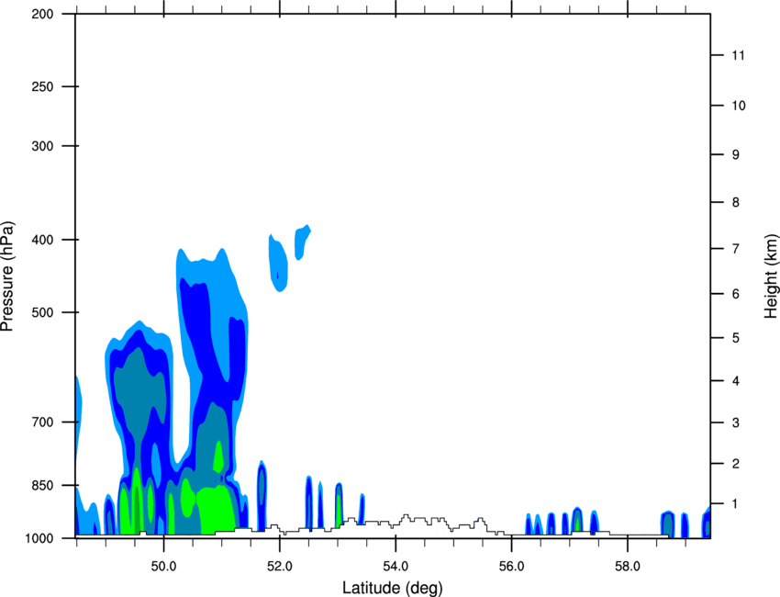Screen dimensions: 780x597
Task: Click the 54.0 latitude tick label
Action: point(396,567)
